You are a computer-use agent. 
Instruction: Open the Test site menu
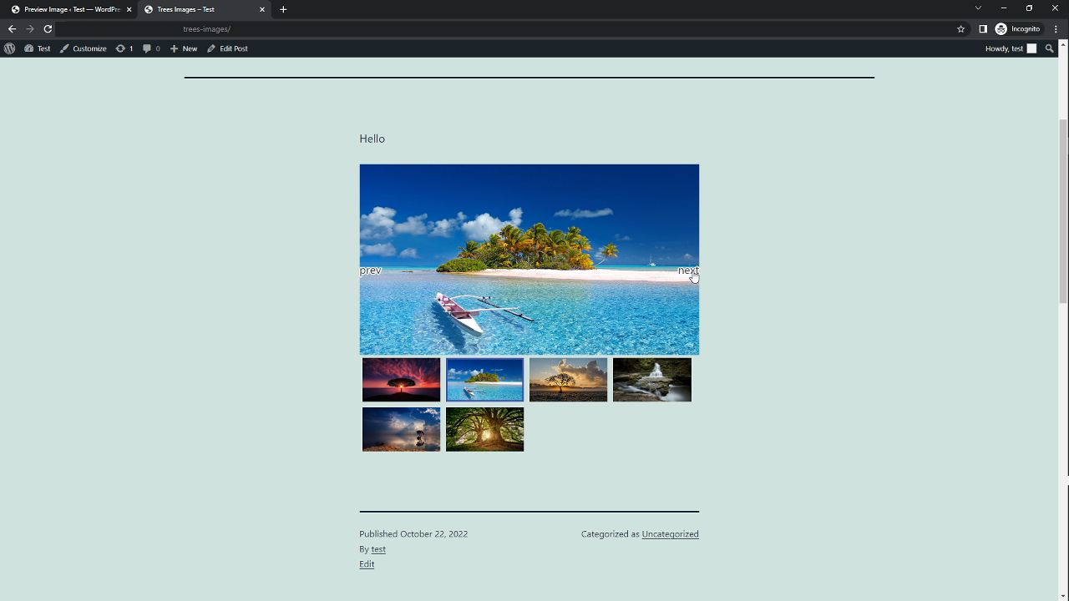click(38, 48)
